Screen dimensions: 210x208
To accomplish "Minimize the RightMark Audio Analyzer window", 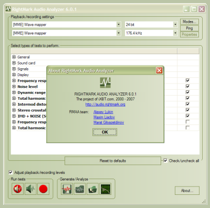I will pyautogui.click(x=186, y=9).
